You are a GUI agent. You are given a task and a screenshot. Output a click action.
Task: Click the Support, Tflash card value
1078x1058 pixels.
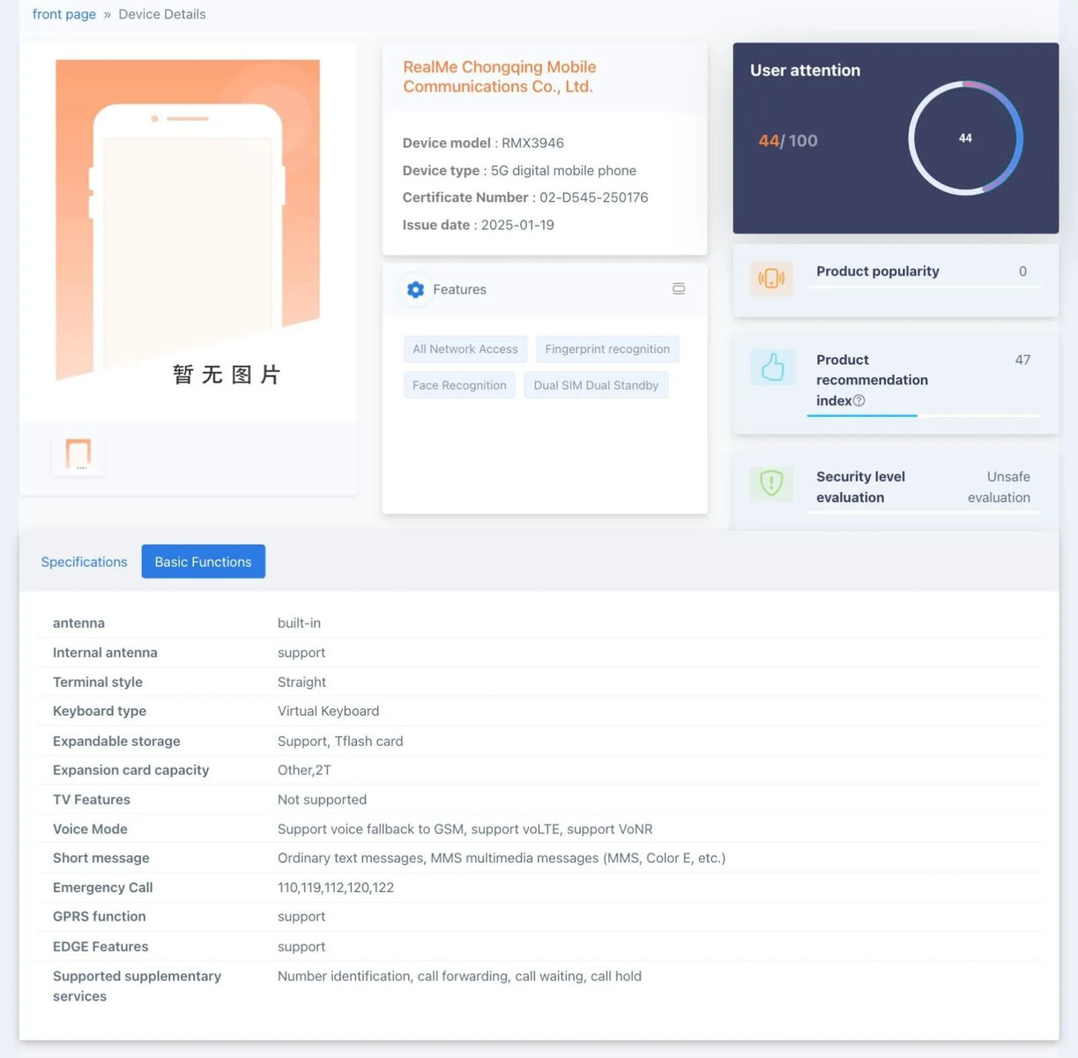click(x=340, y=741)
